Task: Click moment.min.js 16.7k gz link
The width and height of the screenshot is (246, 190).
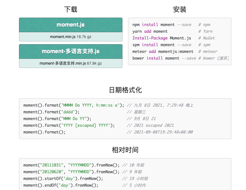Action: click(x=71, y=37)
